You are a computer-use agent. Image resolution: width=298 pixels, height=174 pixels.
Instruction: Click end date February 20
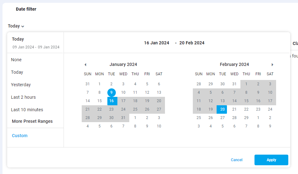223,109
